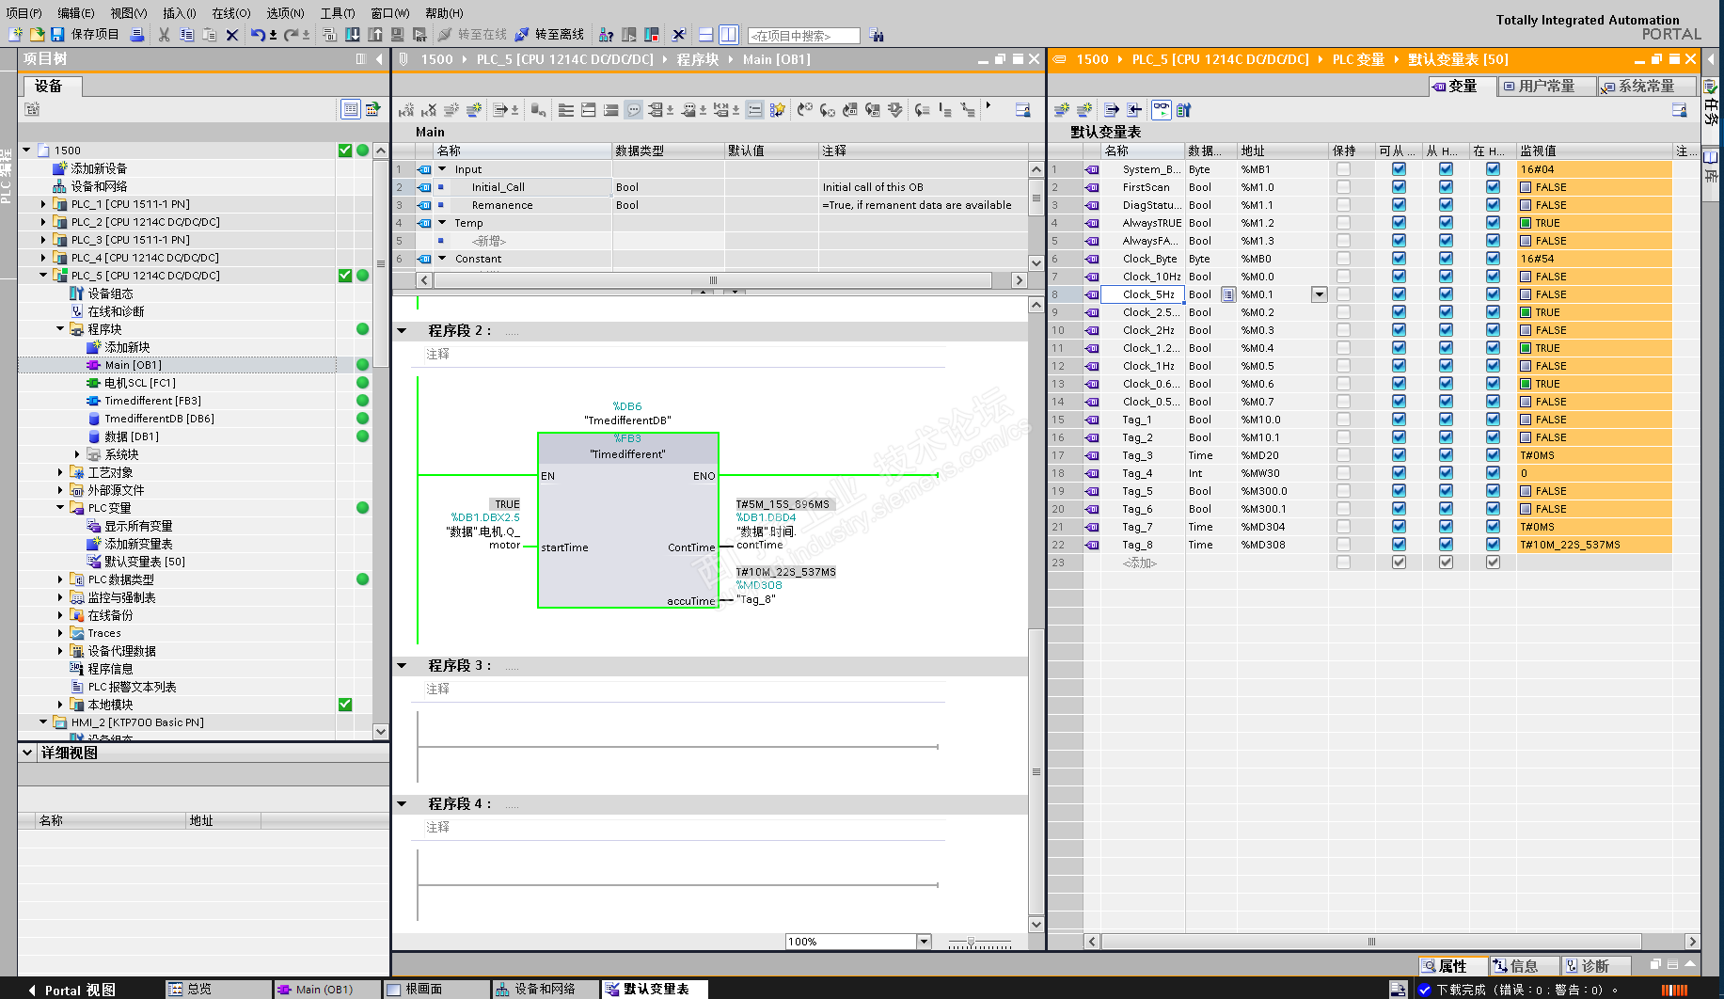This screenshot has width=1724, height=999.
Task: Click the download to device icon
Action: 353,35
